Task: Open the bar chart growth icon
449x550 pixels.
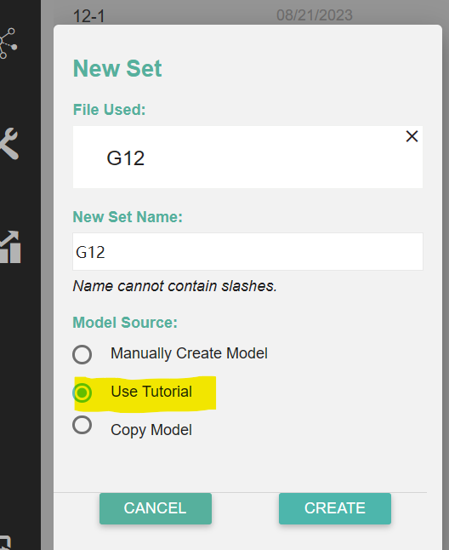Action: tap(10, 247)
